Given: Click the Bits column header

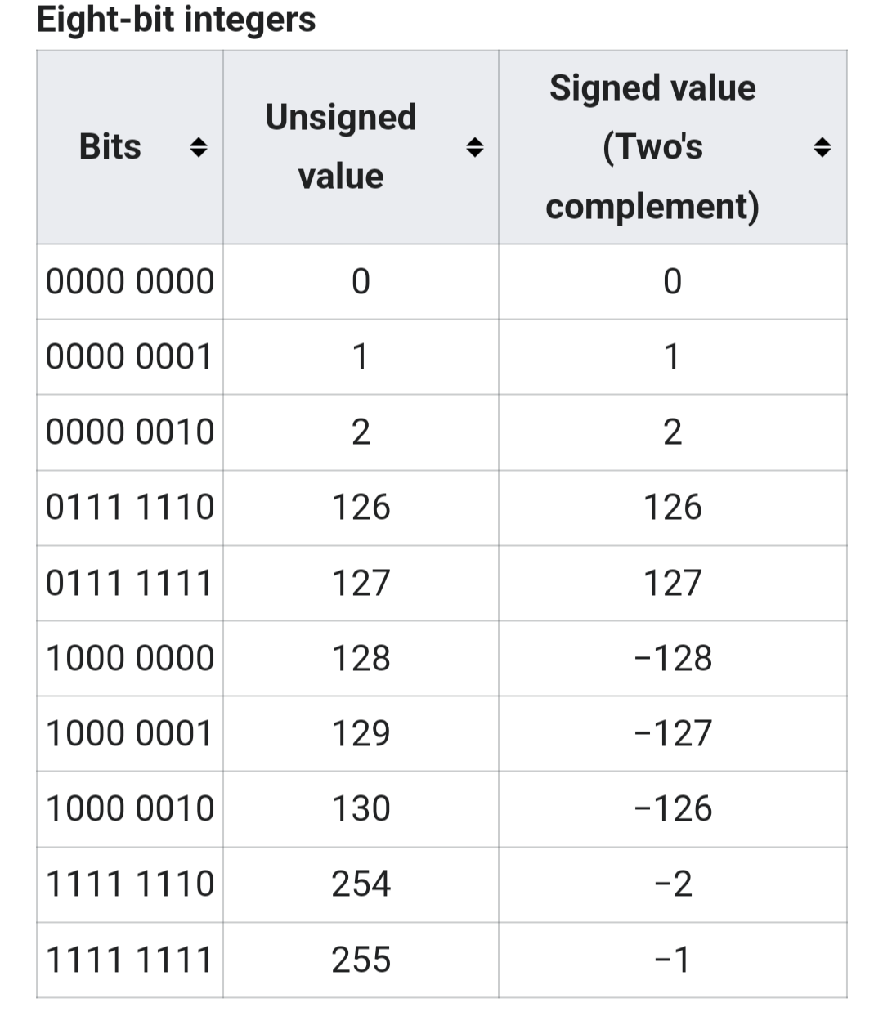Looking at the screenshot, I should pos(110,147).
